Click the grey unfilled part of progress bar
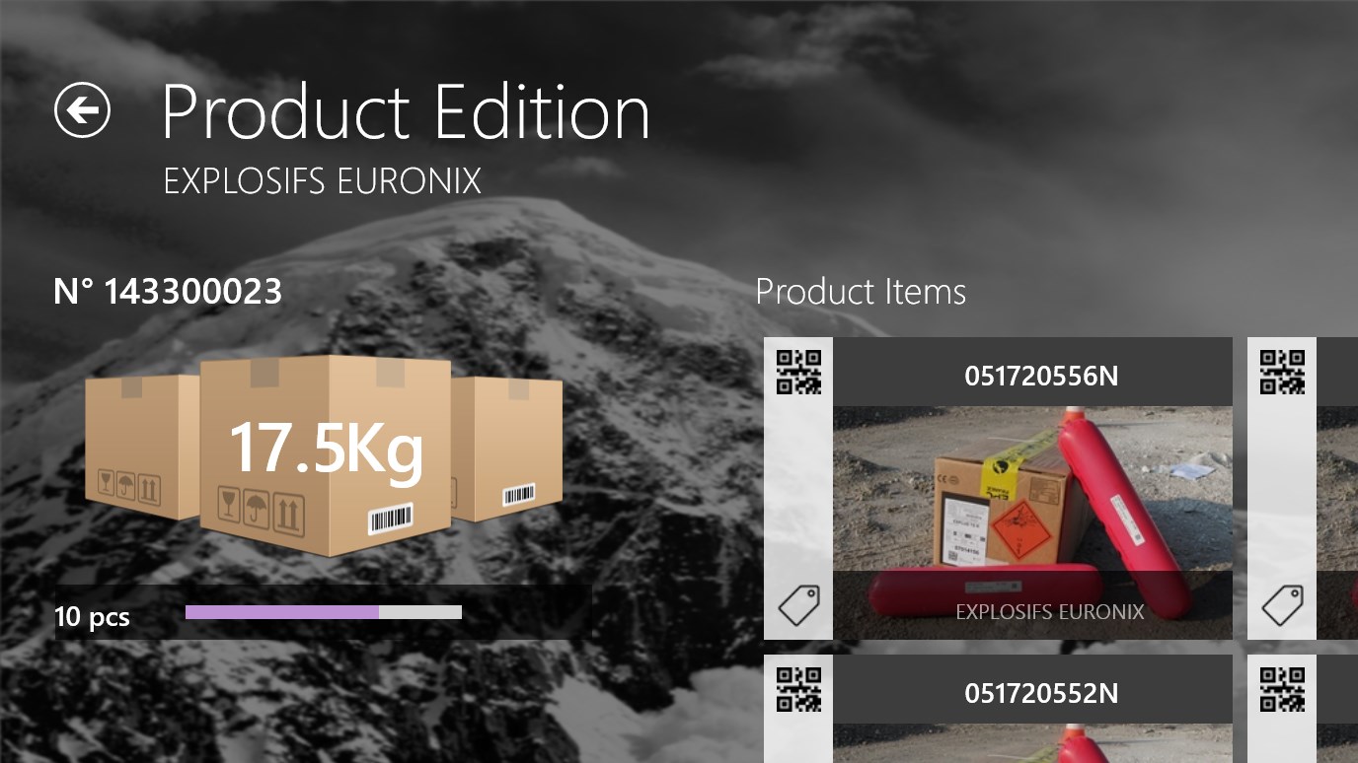The height and width of the screenshot is (763, 1358). pos(420,612)
